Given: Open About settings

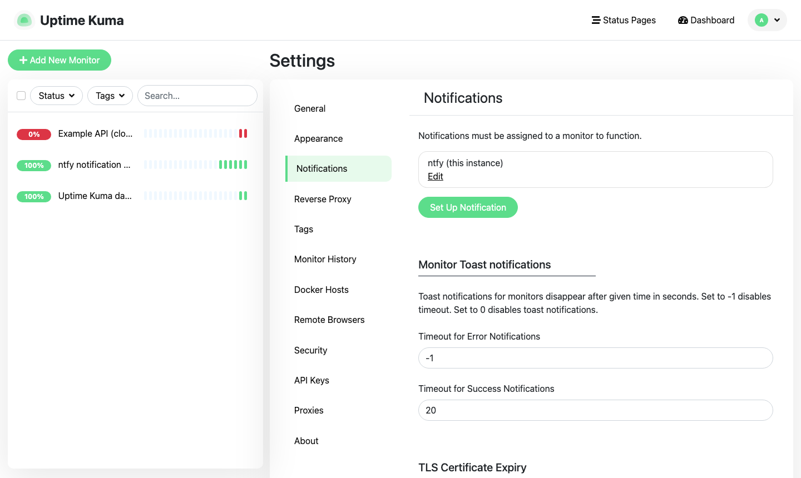Looking at the screenshot, I should [x=338, y=441].
